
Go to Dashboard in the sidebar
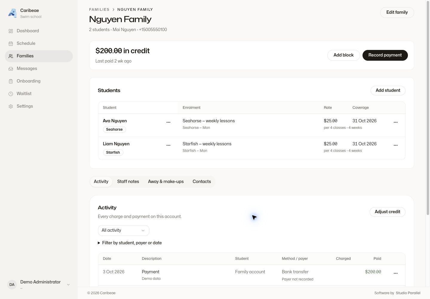point(39,31)
